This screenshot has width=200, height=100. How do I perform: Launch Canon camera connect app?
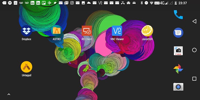(178, 51)
